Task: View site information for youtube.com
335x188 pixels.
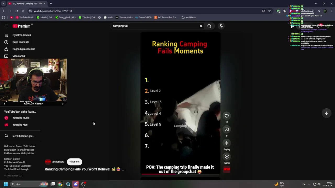Action: click(30, 11)
